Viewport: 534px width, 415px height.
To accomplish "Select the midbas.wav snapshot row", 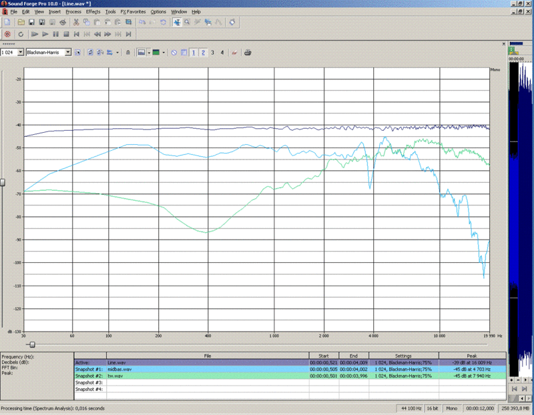I will (207, 369).
